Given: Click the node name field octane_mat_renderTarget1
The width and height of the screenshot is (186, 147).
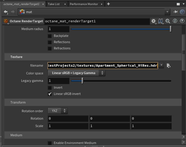Looking at the screenshot, I should 97,21.
